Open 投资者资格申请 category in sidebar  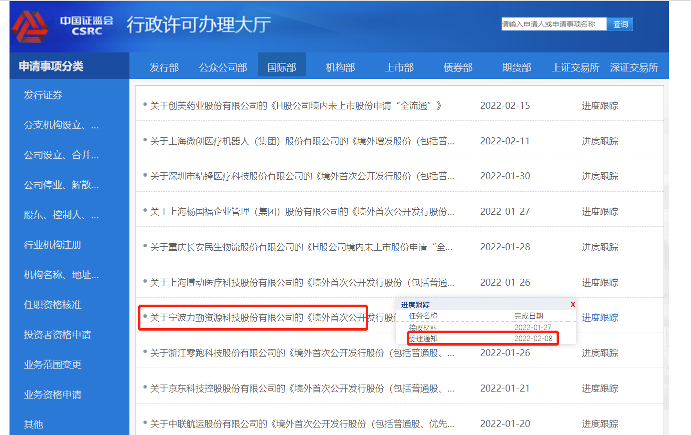tap(57, 335)
